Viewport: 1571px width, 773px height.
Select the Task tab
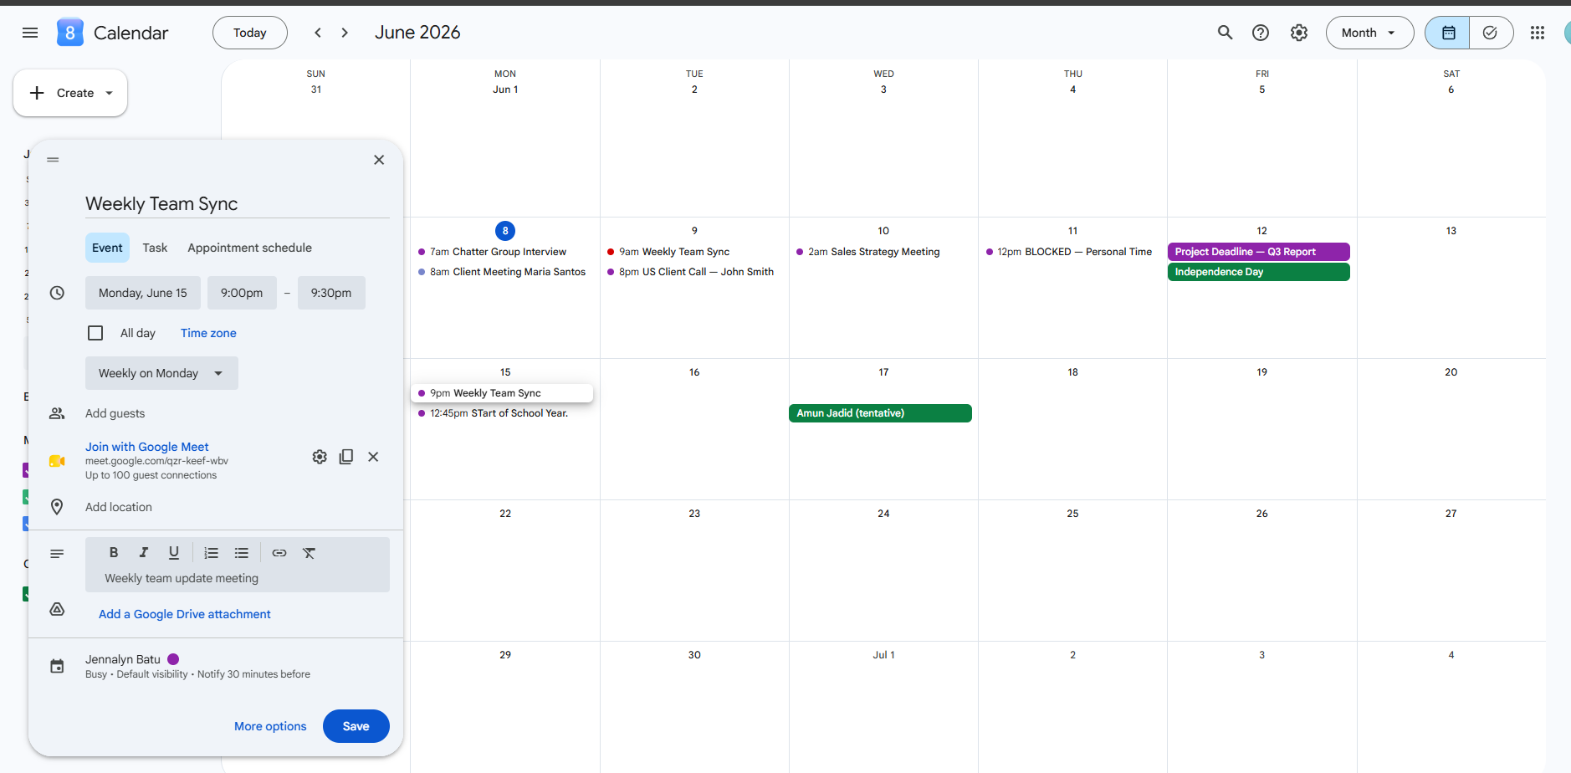point(155,248)
